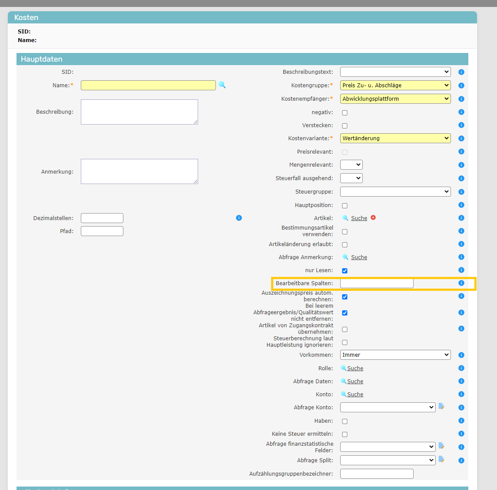The image size is (497, 490).
Task: Tick the Verstecken checkbox
Action: (345, 126)
